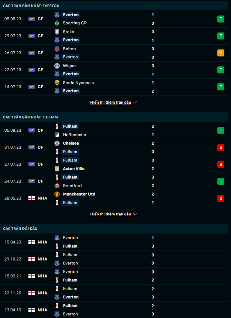Viewport: 231px width, 318px height.
Task: Expand more Fulham matches via chevron
Action: (135, 214)
